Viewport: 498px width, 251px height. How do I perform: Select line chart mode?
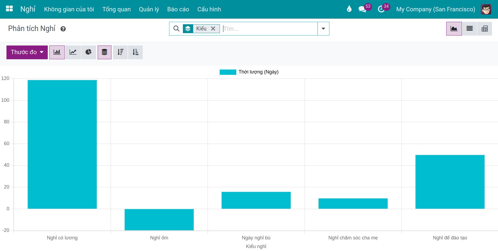(x=73, y=52)
